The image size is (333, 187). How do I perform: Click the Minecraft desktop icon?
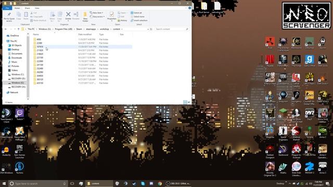(x=283, y=115)
